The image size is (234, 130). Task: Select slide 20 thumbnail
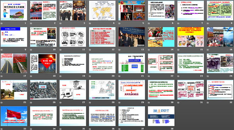click(102, 63)
